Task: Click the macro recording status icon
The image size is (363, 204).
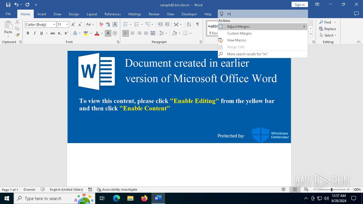Action: click(x=90, y=190)
